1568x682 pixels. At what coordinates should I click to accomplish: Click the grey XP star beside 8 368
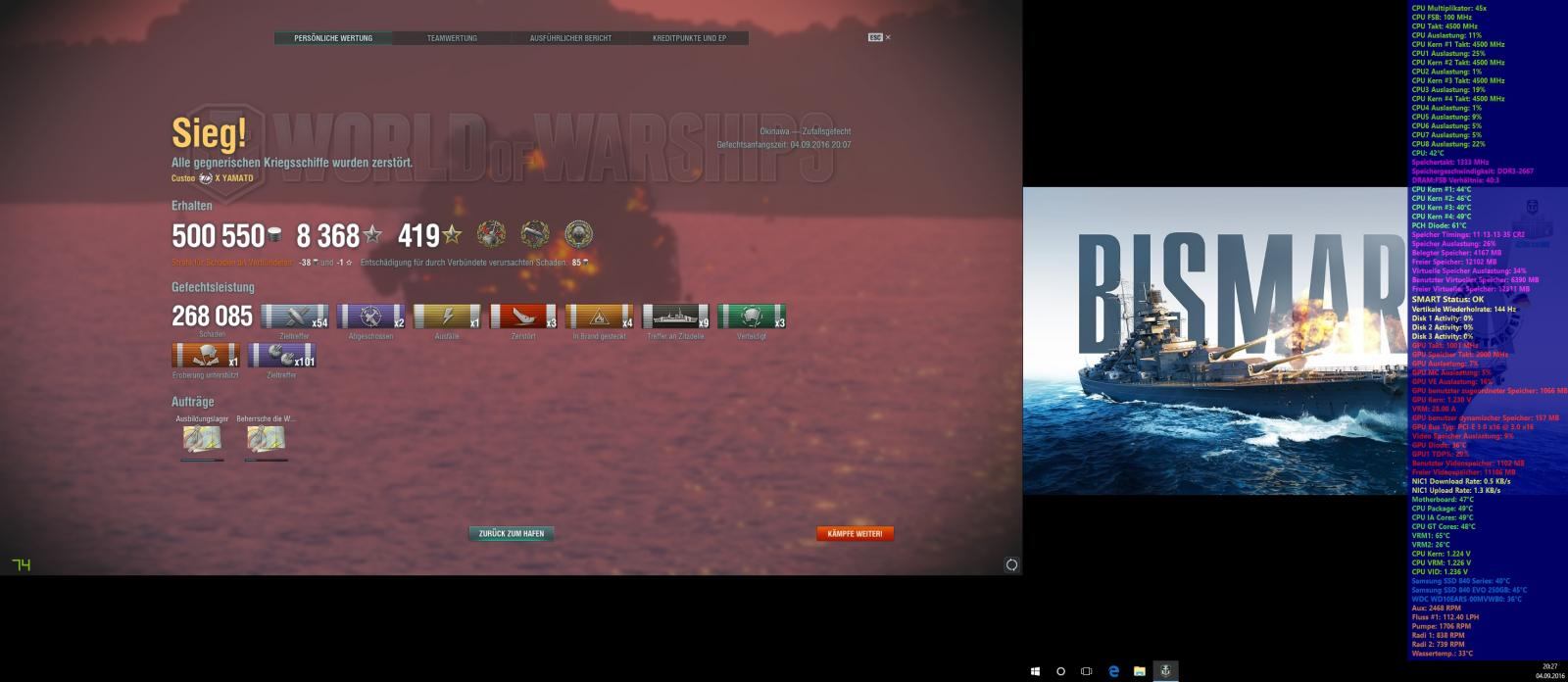(372, 235)
